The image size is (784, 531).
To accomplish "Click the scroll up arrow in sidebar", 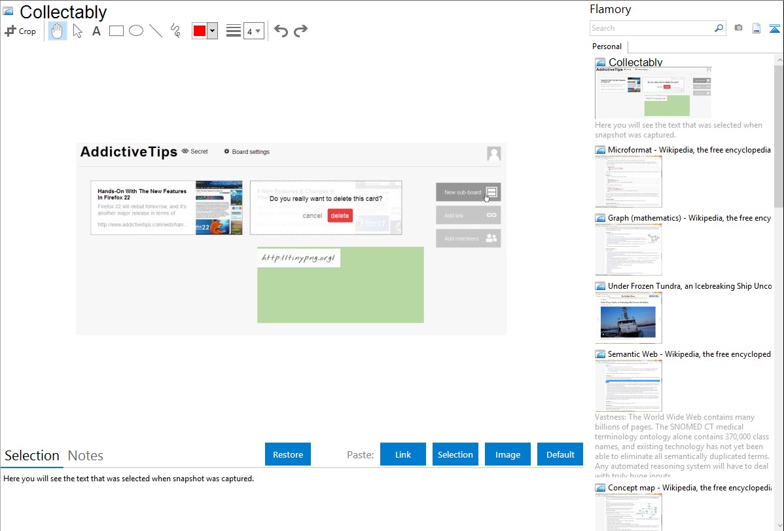I will (779, 60).
